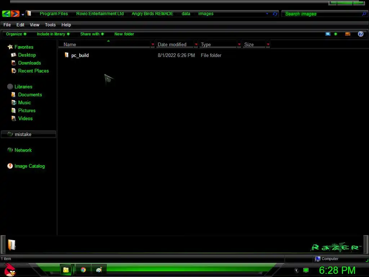The image size is (369, 277).
Task: Open Include in library dropdown
Action: (x=53, y=34)
